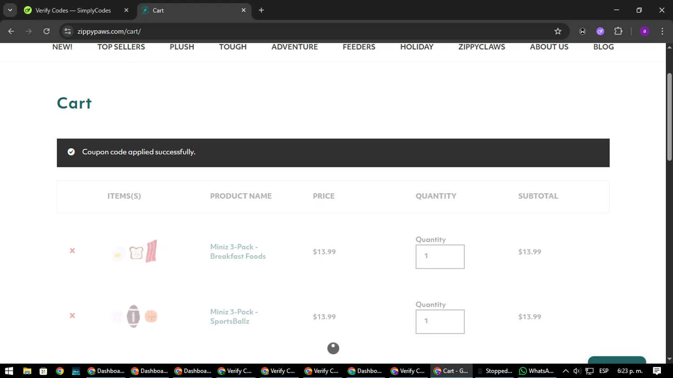The image size is (673, 378).
Task: Edit quantity field for SportsBallz
Action: [x=440, y=322]
